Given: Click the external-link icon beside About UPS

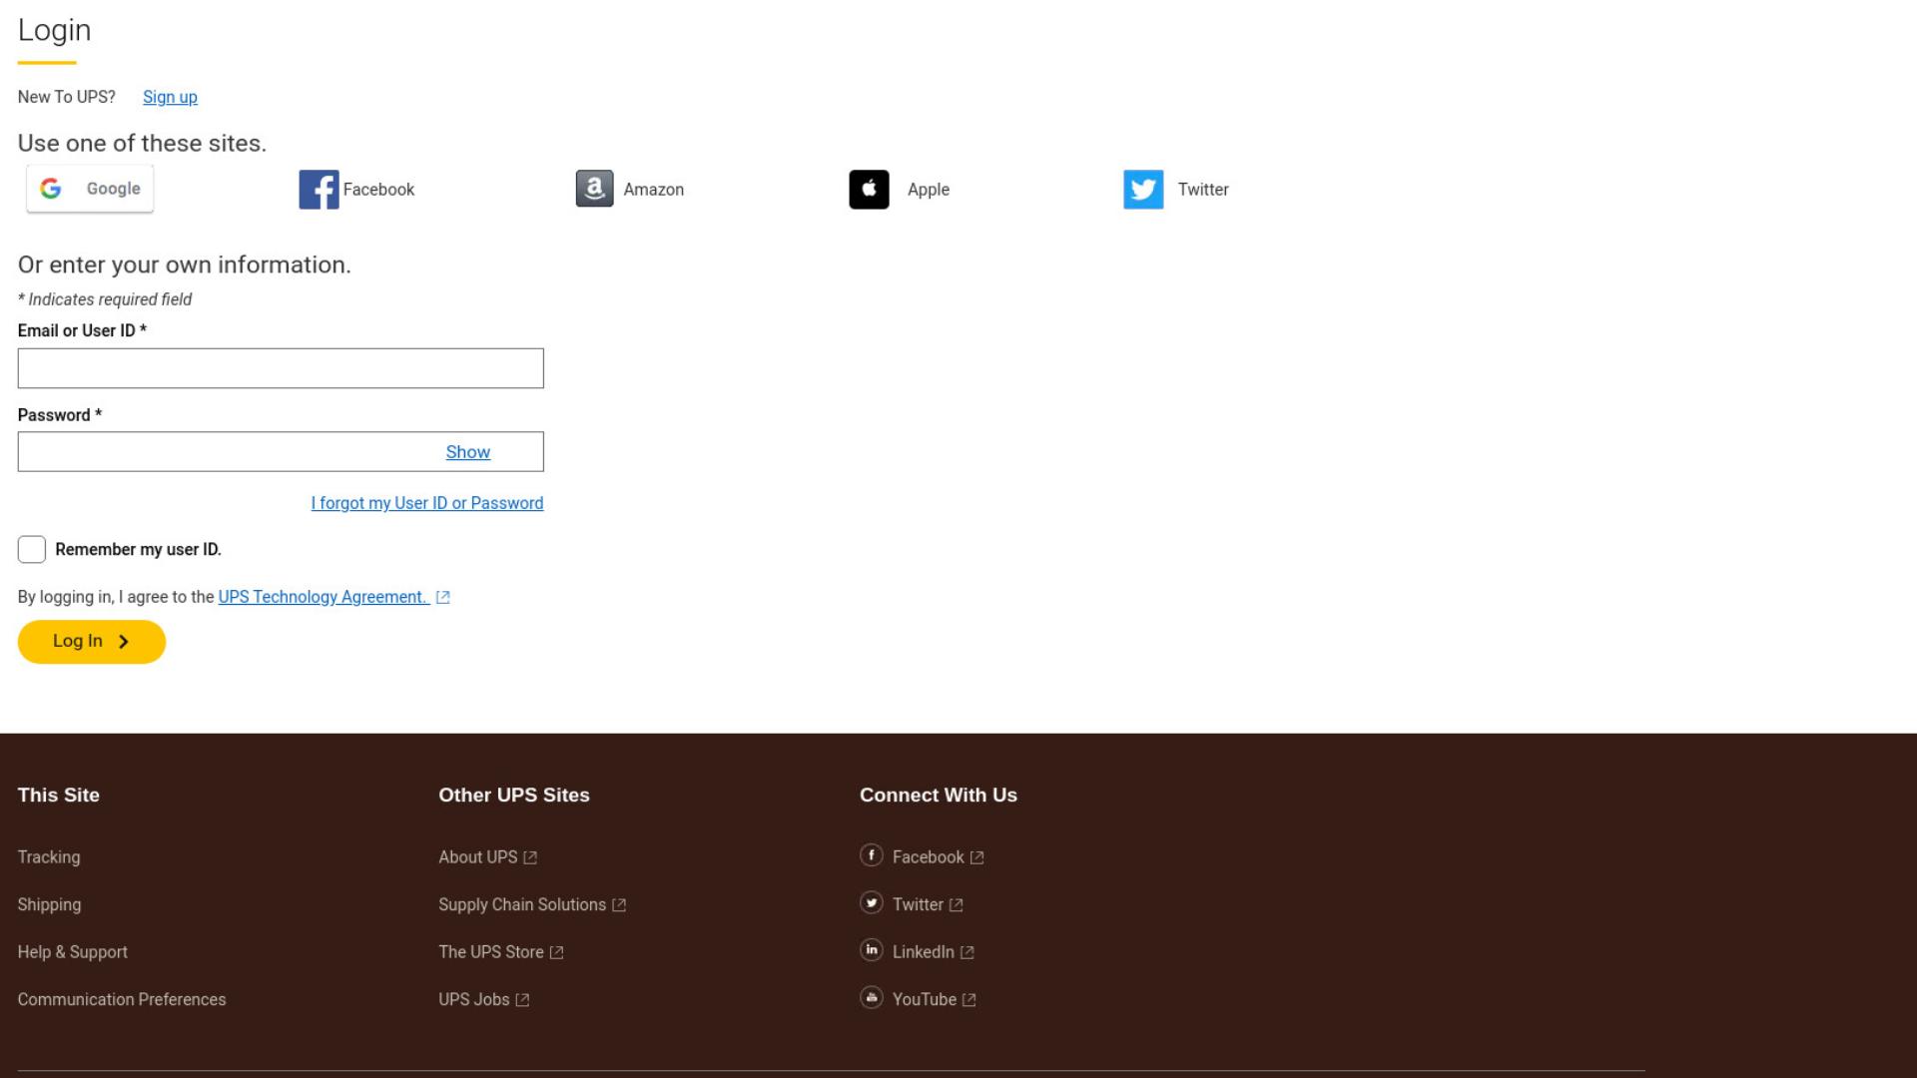Looking at the screenshot, I should click(x=530, y=857).
